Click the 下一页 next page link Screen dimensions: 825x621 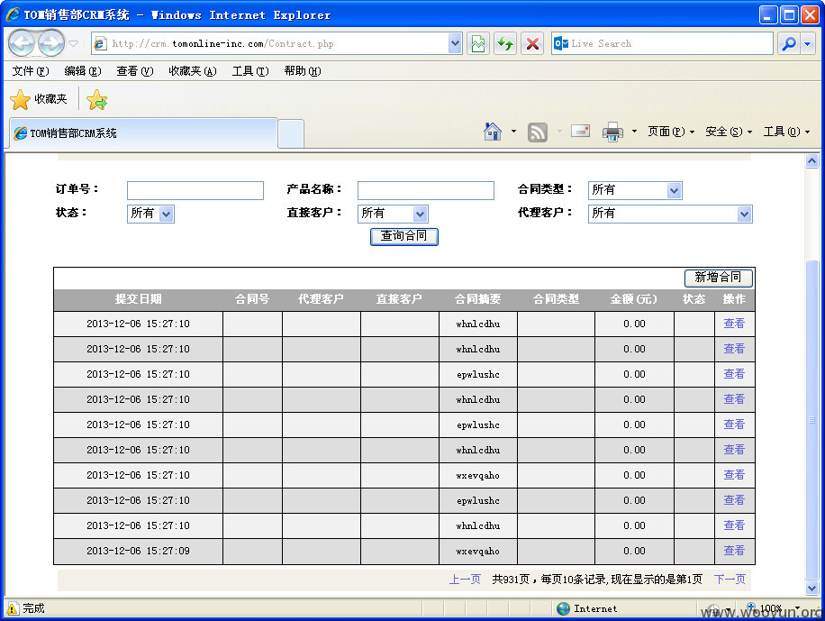pyautogui.click(x=730, y=580)
